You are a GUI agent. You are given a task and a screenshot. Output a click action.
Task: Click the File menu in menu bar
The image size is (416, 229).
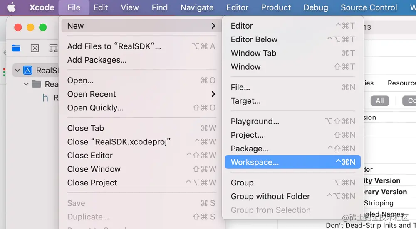pyautogui.click(x=74, y=7)
